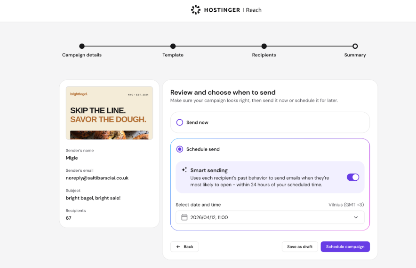Go to the Campaign details step label
Viewport: 416px width, 268px height.
click(x=82, y=55)
